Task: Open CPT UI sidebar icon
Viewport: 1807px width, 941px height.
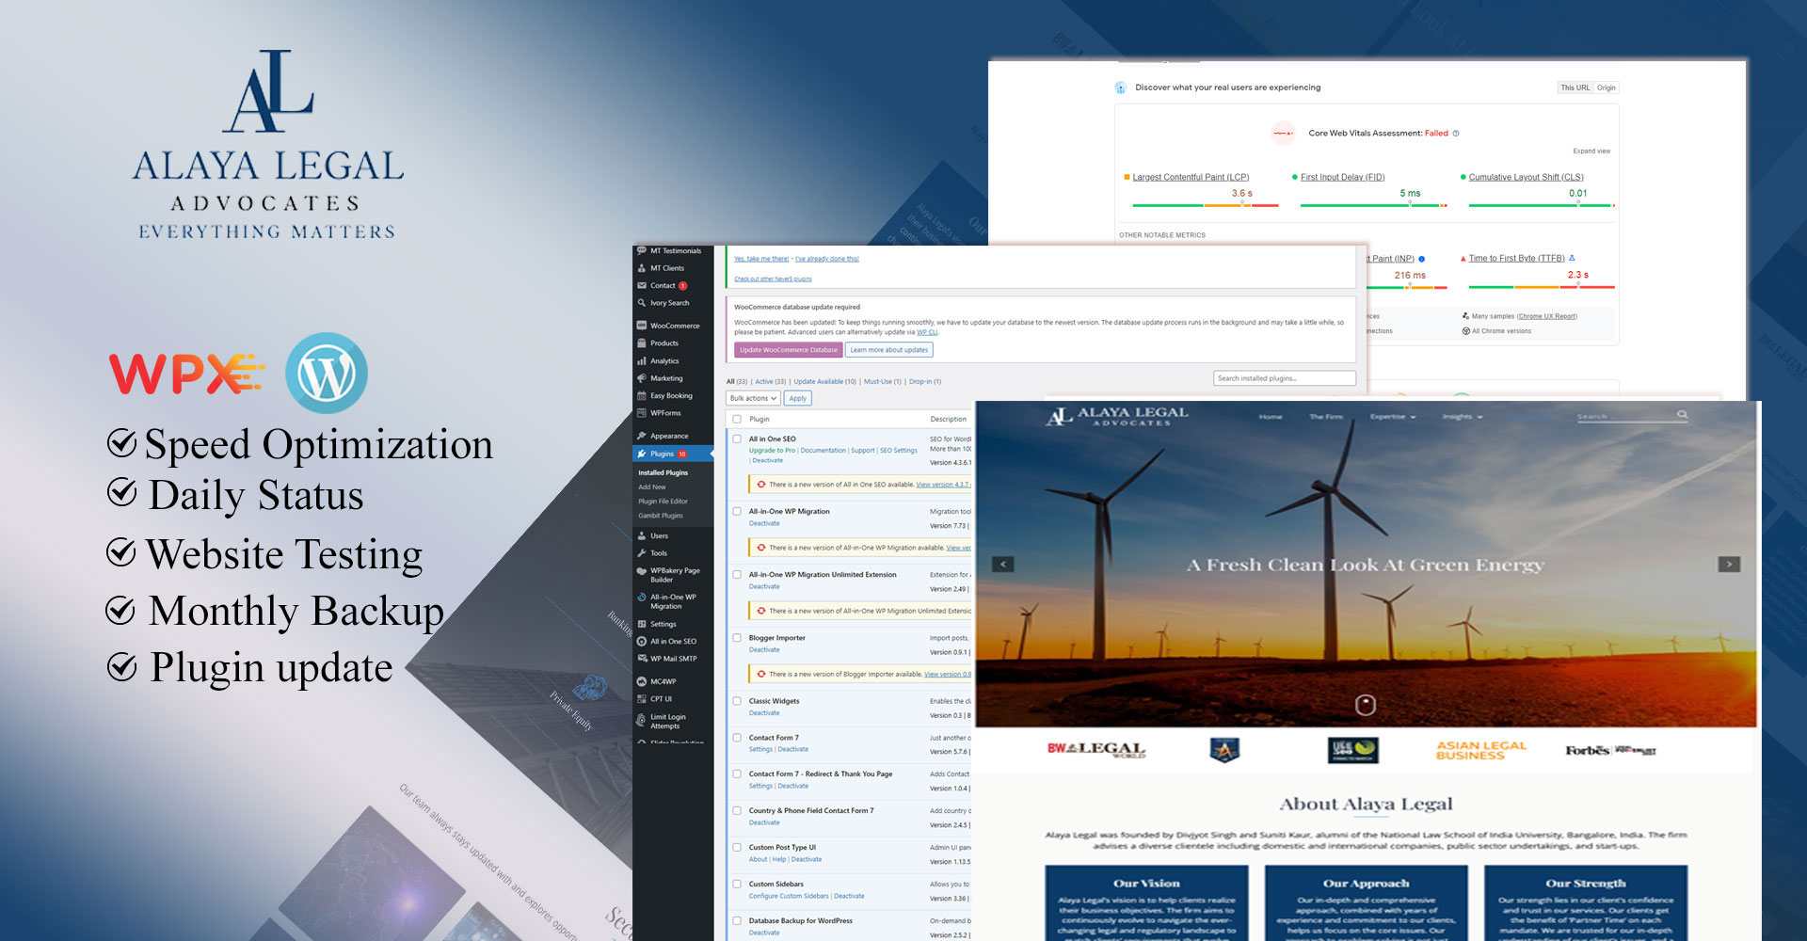Action: [642, 699]
